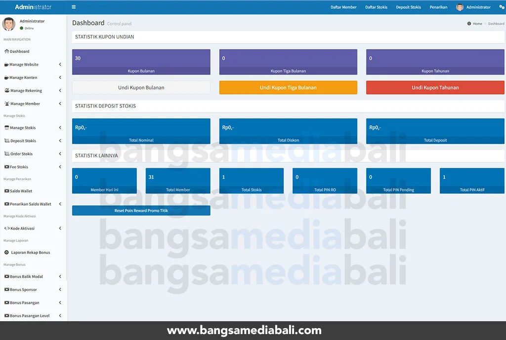Click the Bonus Balik Modal icon

pyautogui.click(x=6, y=276)
